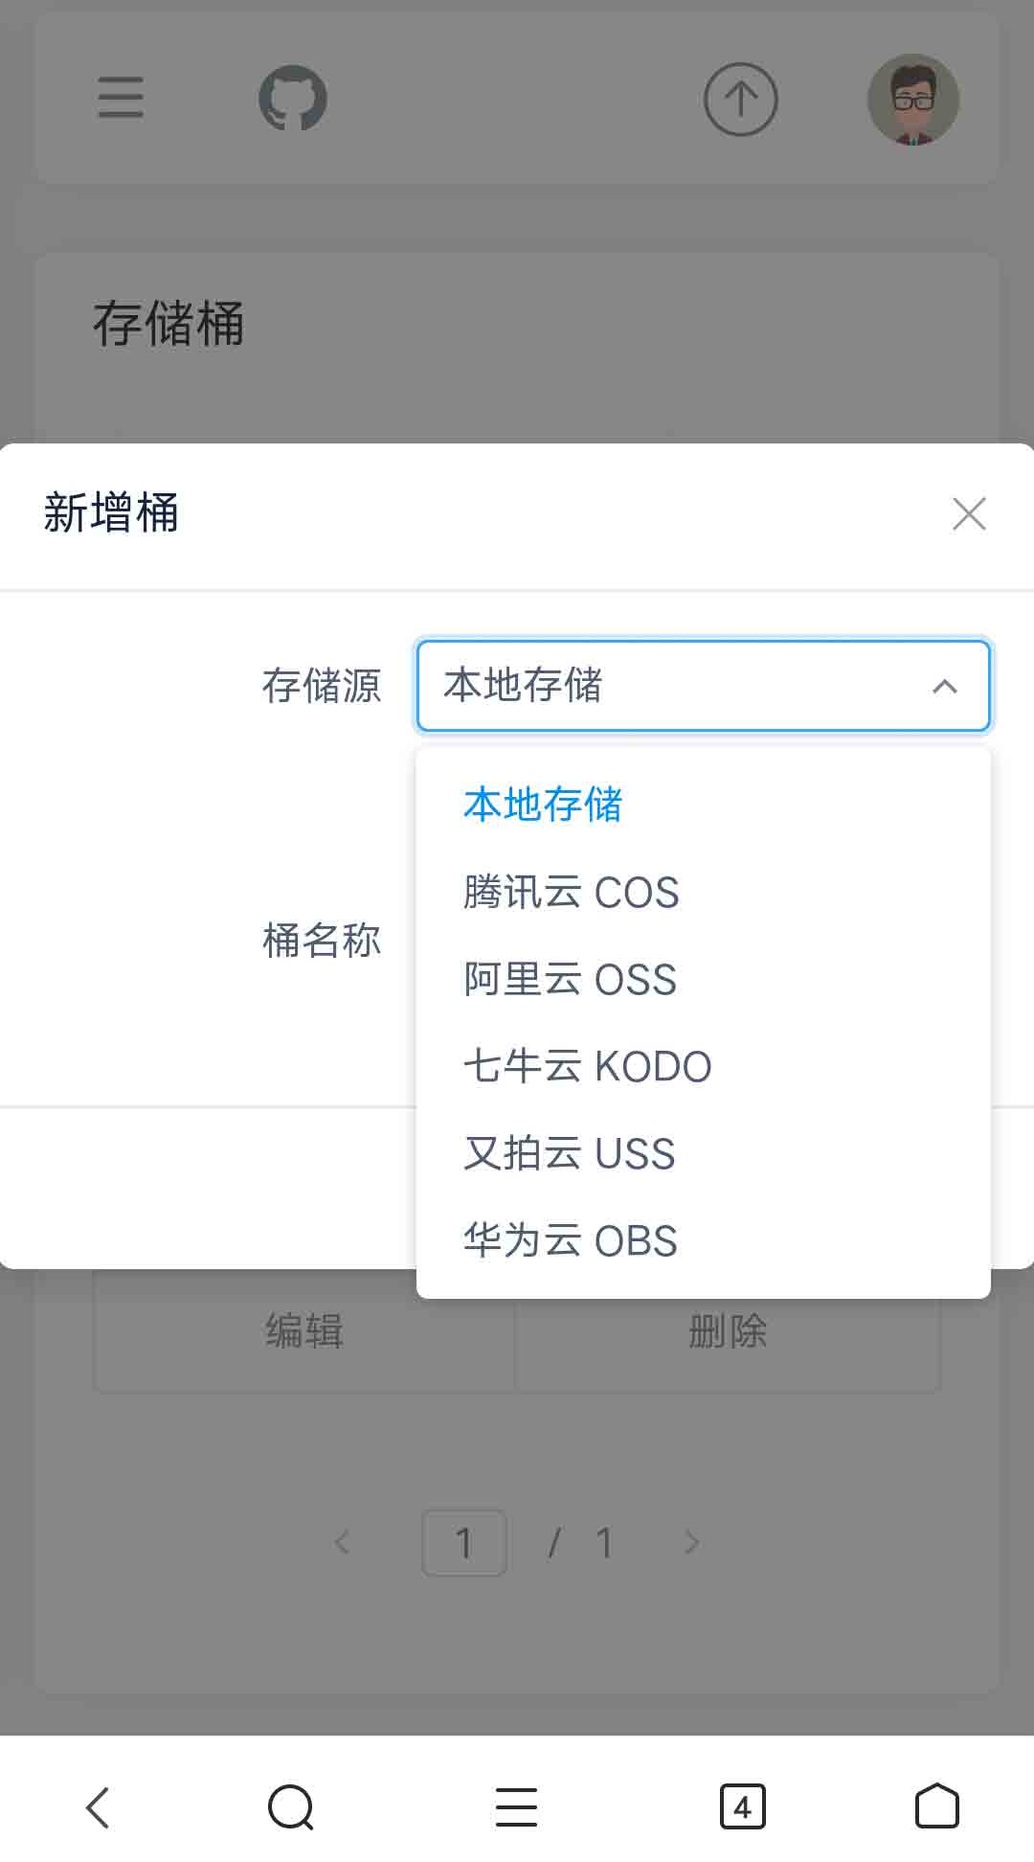The width and height of the screenshot is (1034, 1862).
Task: Choose 腾讯云 COS from list
Action: coord(571,893)
